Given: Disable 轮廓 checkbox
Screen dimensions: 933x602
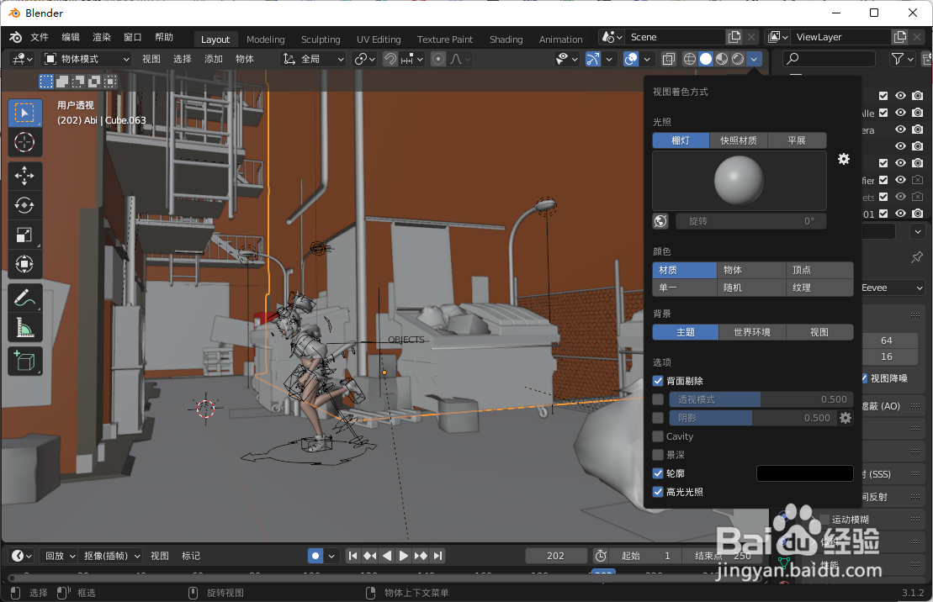Looking at the screenshot, I should point(658,473).
